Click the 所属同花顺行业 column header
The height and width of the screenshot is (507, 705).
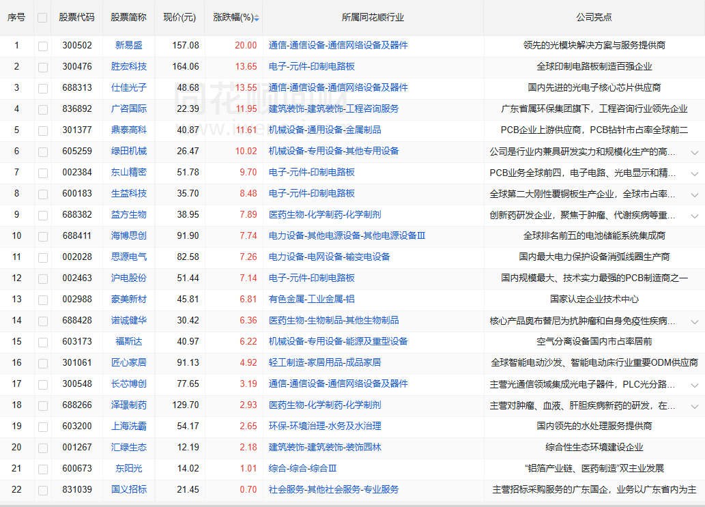point(373,17)
